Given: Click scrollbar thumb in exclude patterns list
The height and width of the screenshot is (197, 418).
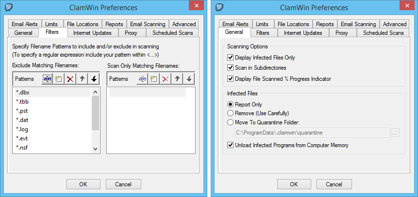Looking at the screenshot, I should click(x=96, y=113).
